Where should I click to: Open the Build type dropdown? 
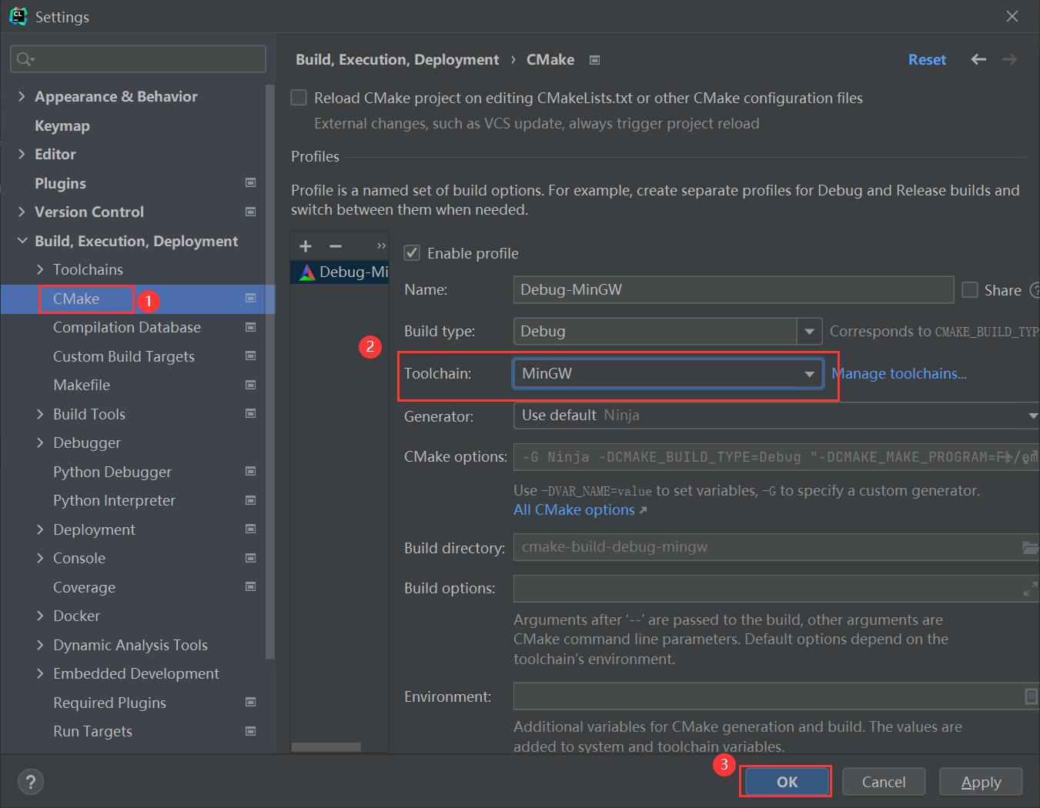point(809,332)
